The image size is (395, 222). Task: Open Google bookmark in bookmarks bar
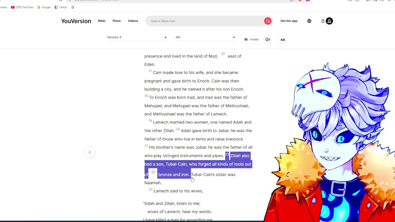44,7
